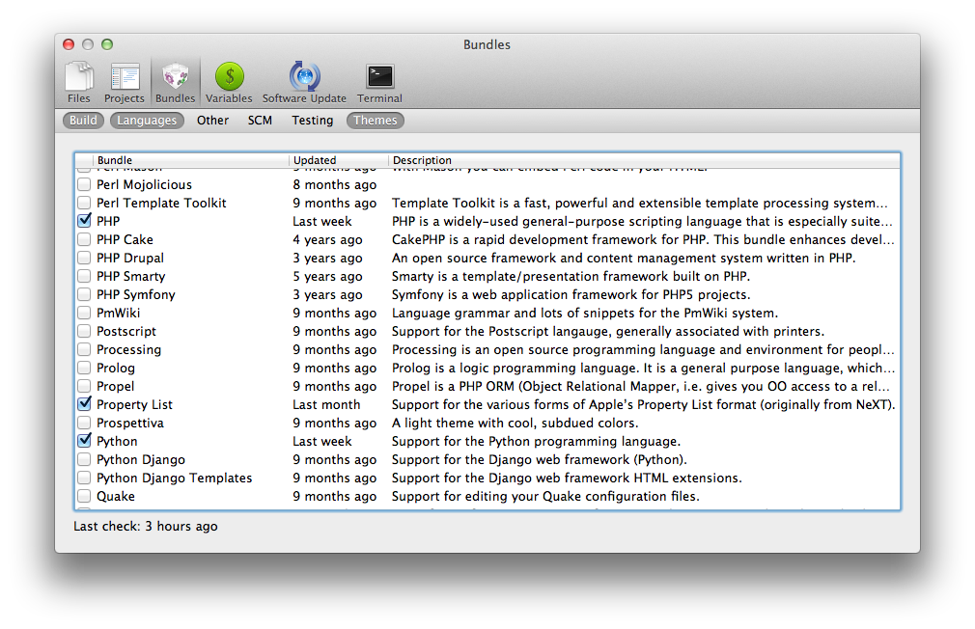This screenshot has width=975, height=629.
Task: Click '4 years ago' updated value
Action: click(x=327, y=239)
